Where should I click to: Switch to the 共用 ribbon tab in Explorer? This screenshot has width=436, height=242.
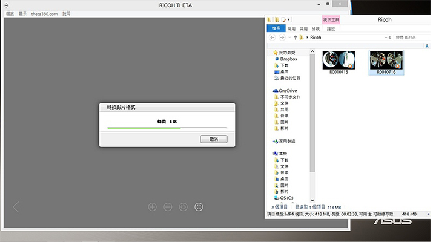[x=303, y=28]
